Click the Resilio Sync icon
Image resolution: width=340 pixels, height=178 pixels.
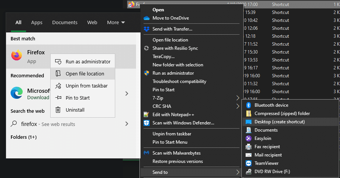click(147, 48)
